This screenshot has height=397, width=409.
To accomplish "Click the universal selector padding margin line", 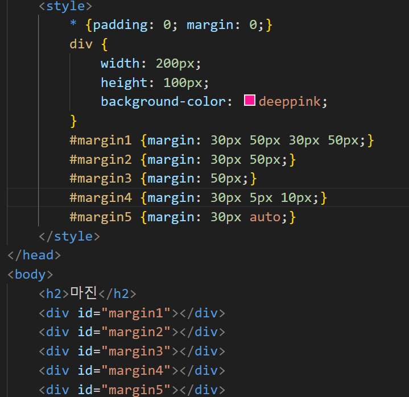I will pos(171,25).
